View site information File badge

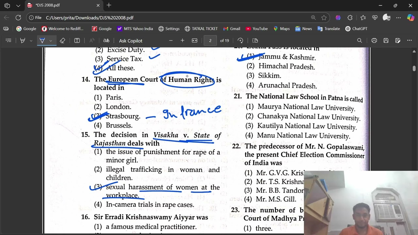click(x=35, y=18)
